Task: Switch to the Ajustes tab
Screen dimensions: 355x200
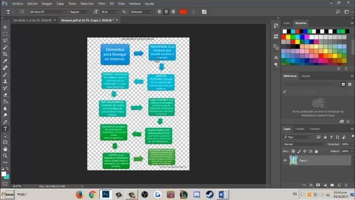Action: (306, 76)
